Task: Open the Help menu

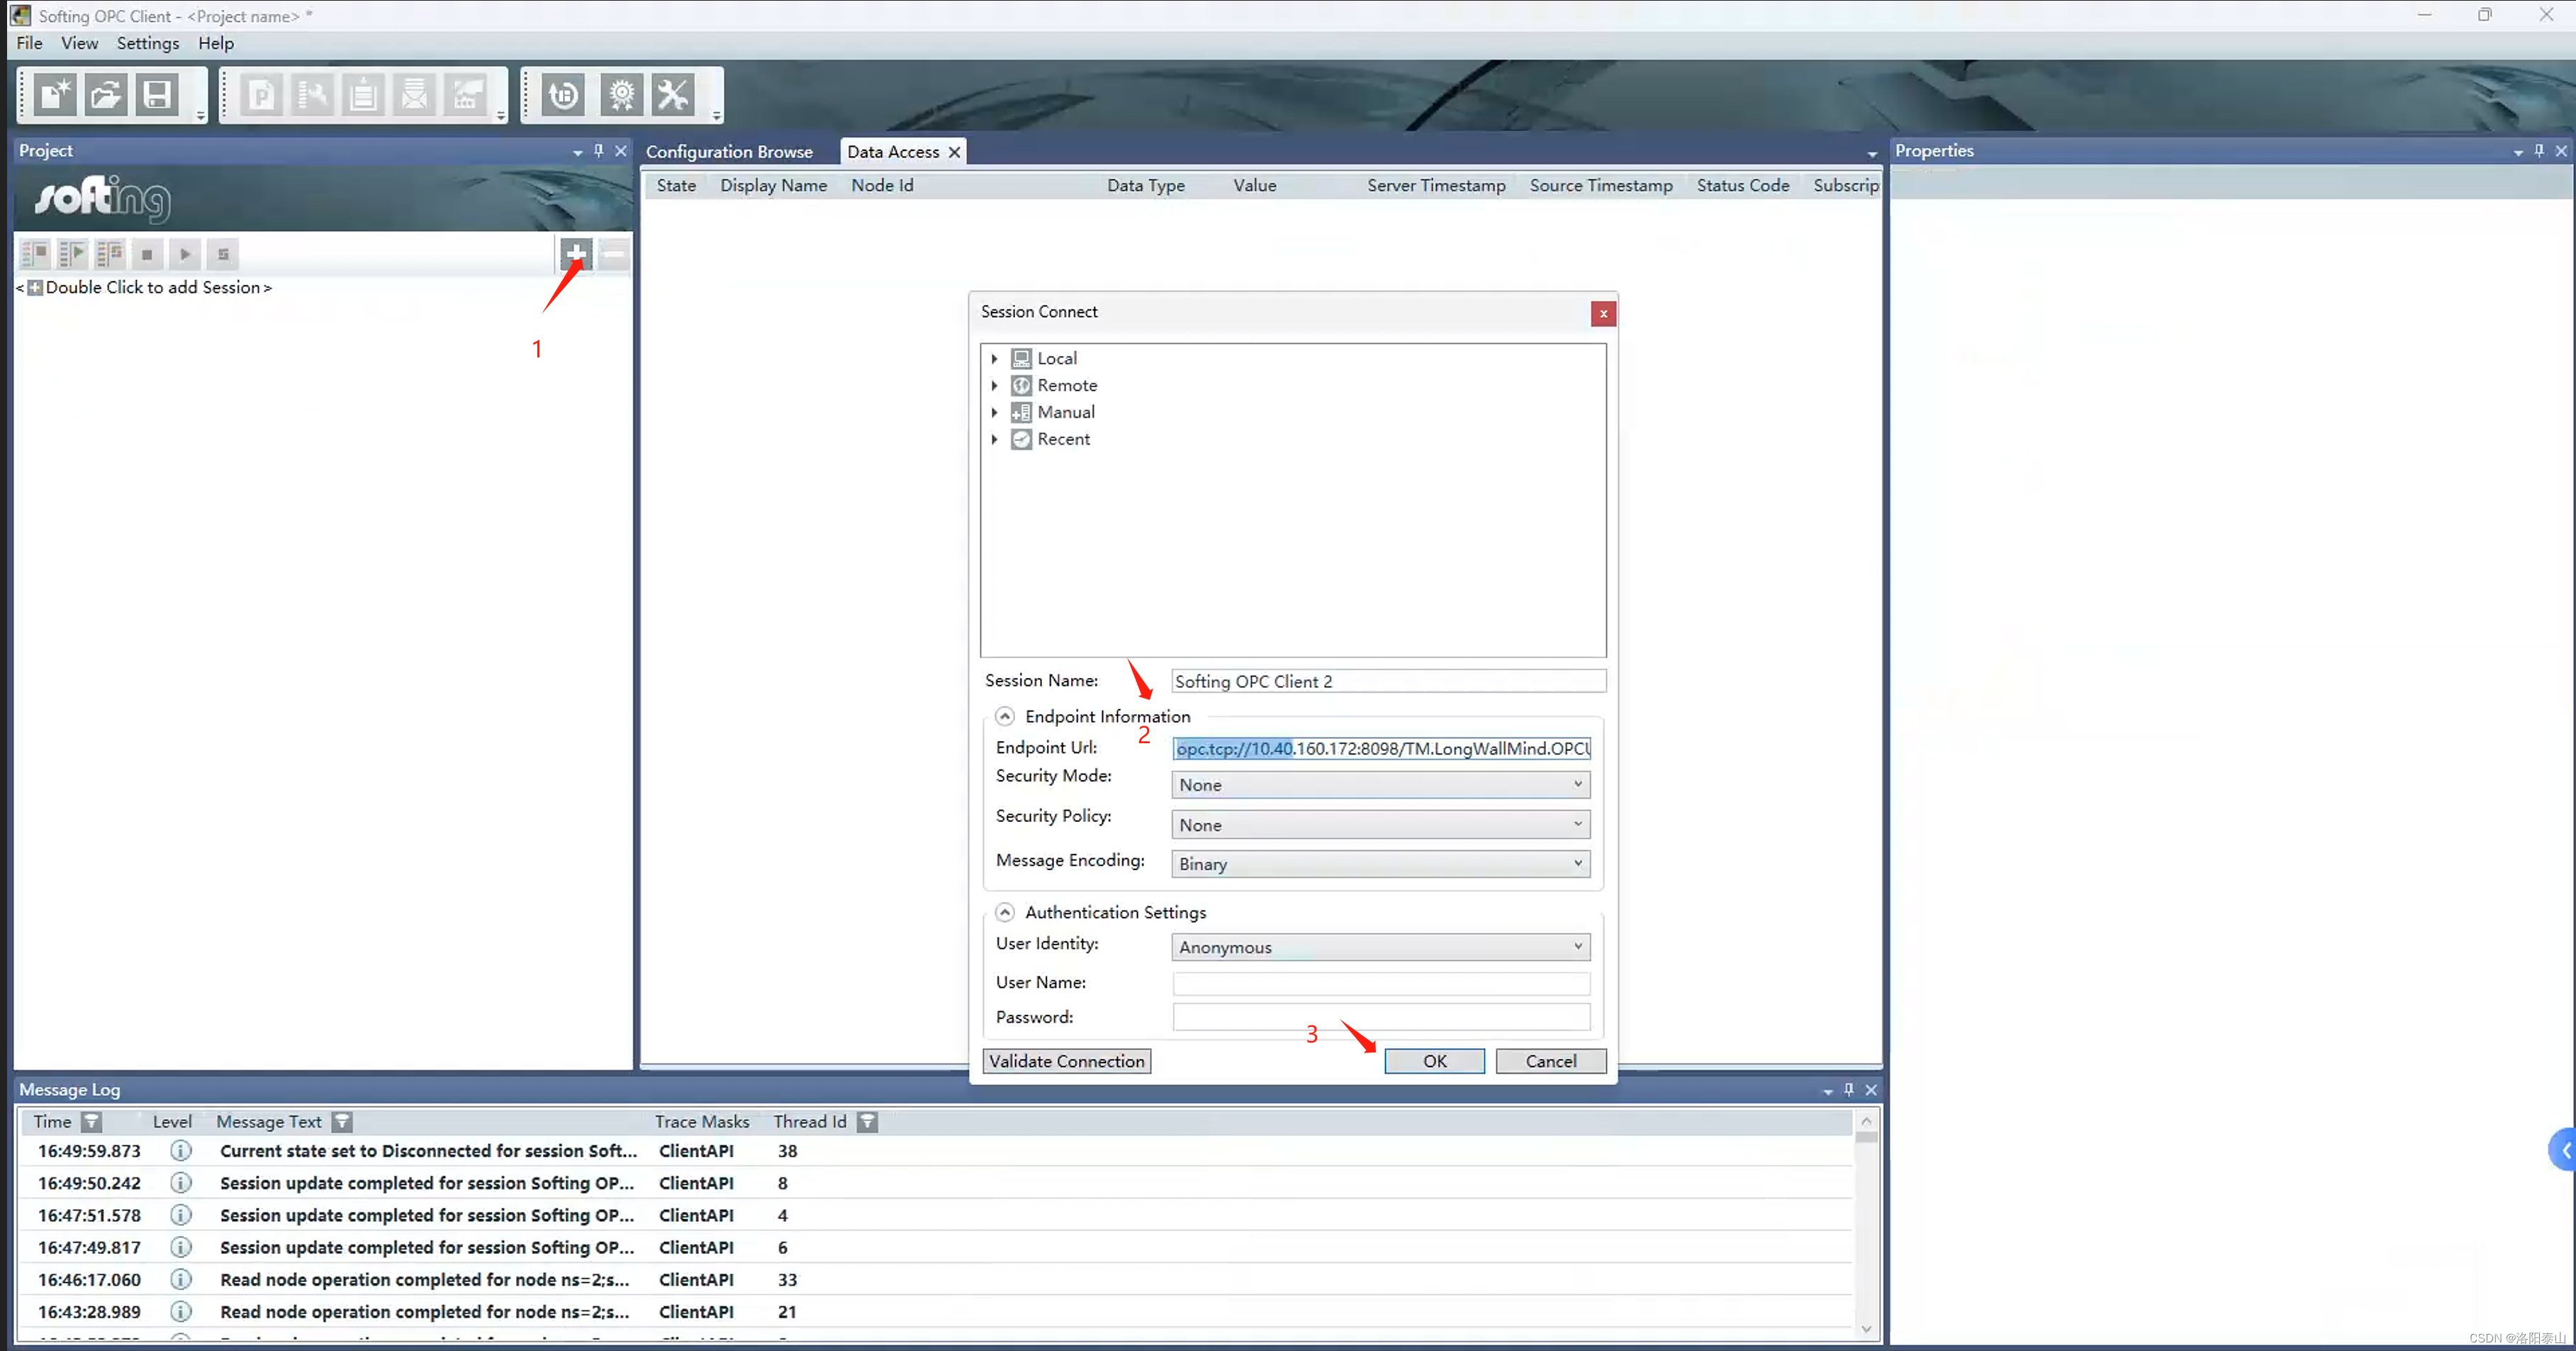Action: [215, 43]
